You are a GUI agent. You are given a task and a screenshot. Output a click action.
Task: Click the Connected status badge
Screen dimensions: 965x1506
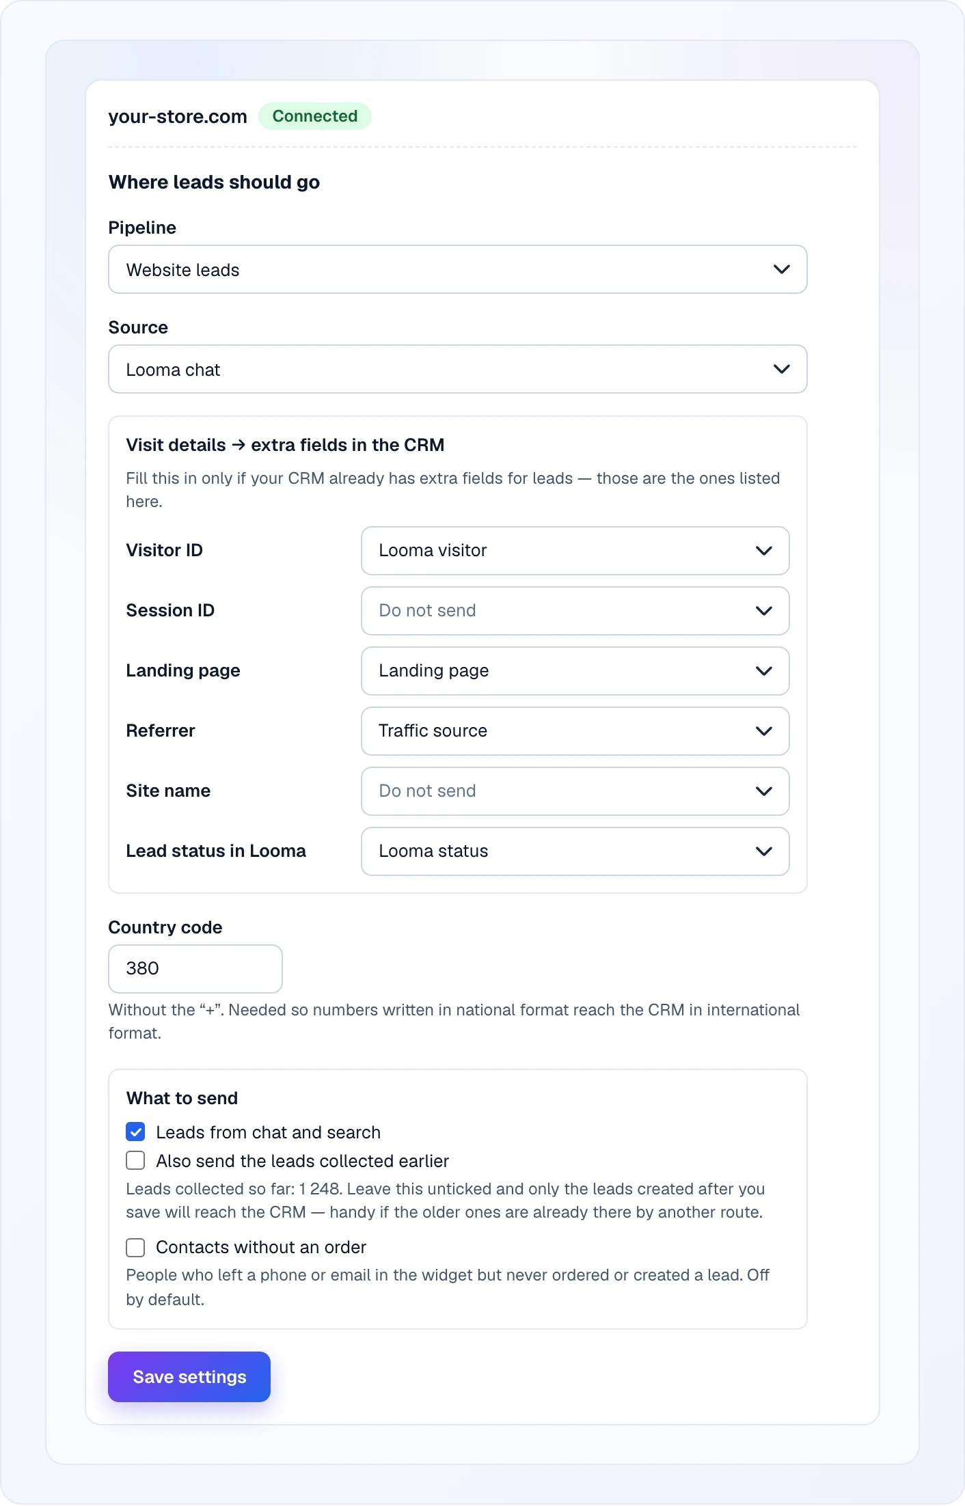(315, 116)
